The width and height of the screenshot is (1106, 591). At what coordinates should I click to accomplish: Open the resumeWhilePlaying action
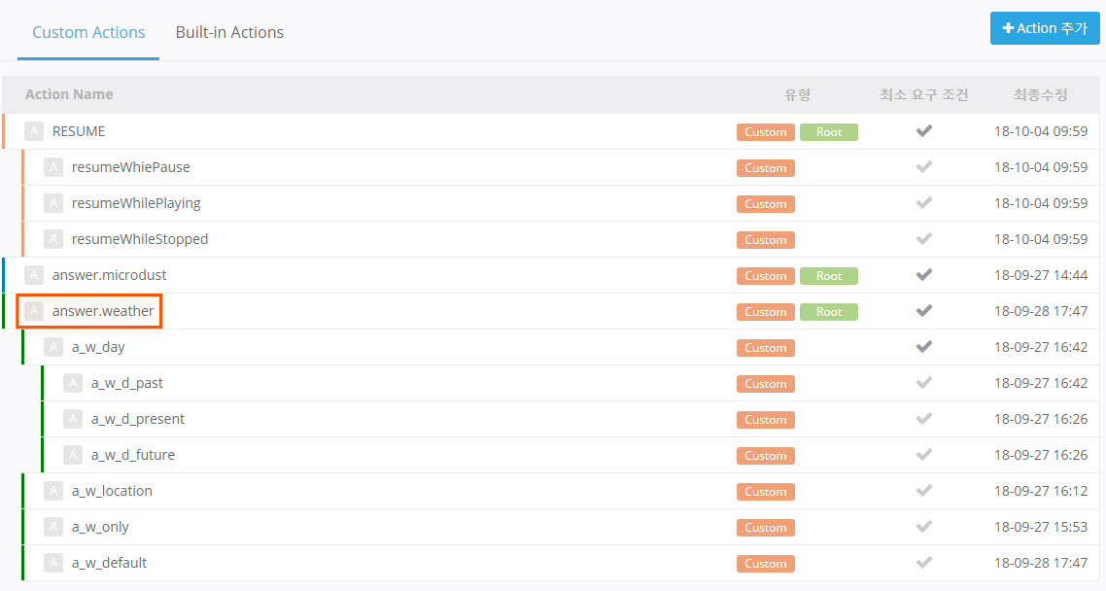[136, 203]
